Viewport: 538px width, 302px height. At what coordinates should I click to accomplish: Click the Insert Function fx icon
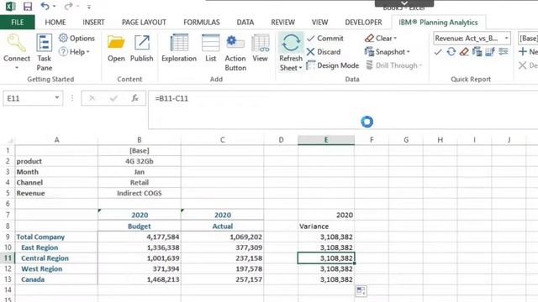[x=134, y=98]
